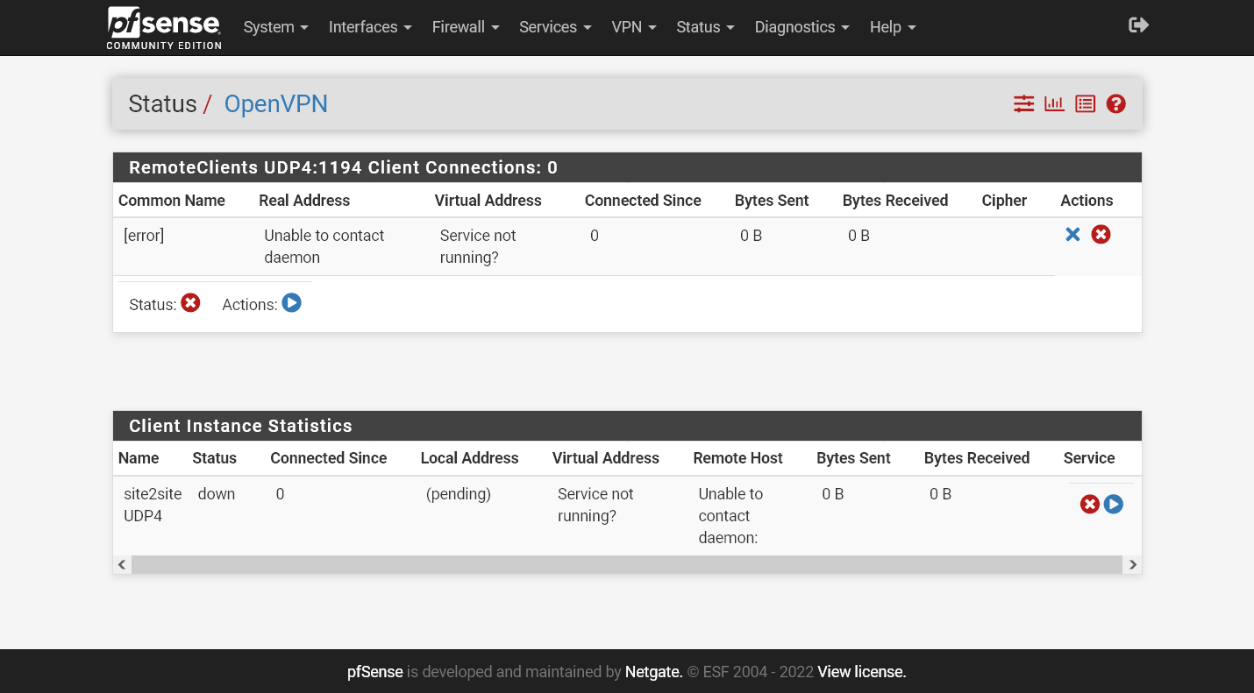1254x693 pixels.
Task: Click the right arrow of the table scrollbar
Action: (1132, 564)
